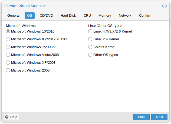Select Microsoft Windows 2000 option
This screenshot has width=171, height=124.
8,70
